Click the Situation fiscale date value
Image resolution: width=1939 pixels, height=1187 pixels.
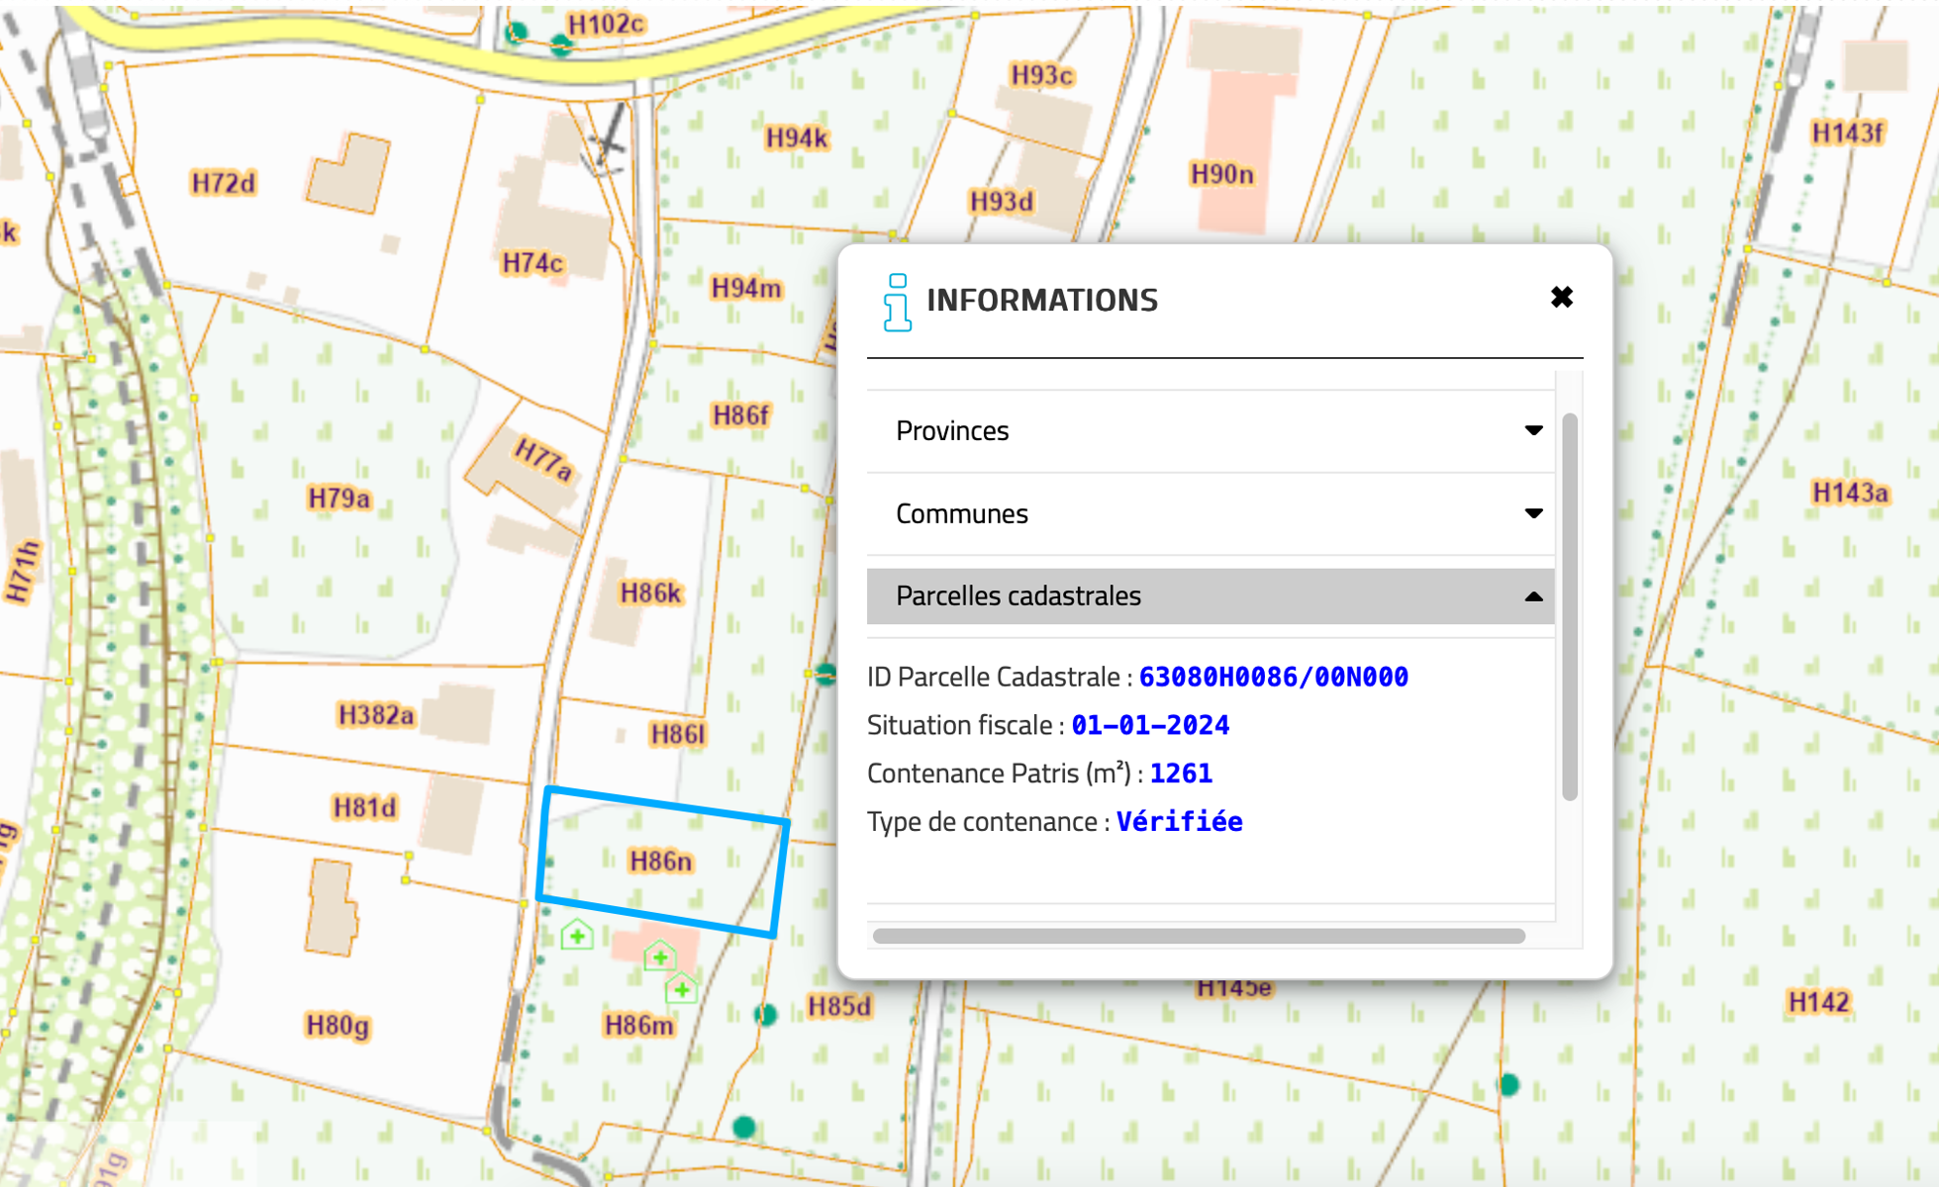coord(1150,726)
